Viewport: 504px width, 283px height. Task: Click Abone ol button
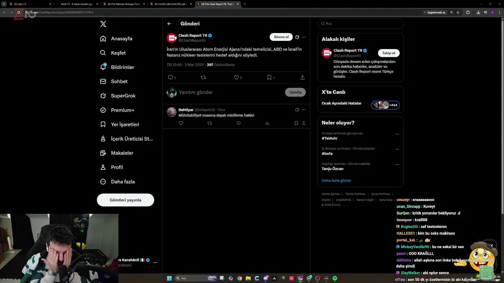point(281,37)
